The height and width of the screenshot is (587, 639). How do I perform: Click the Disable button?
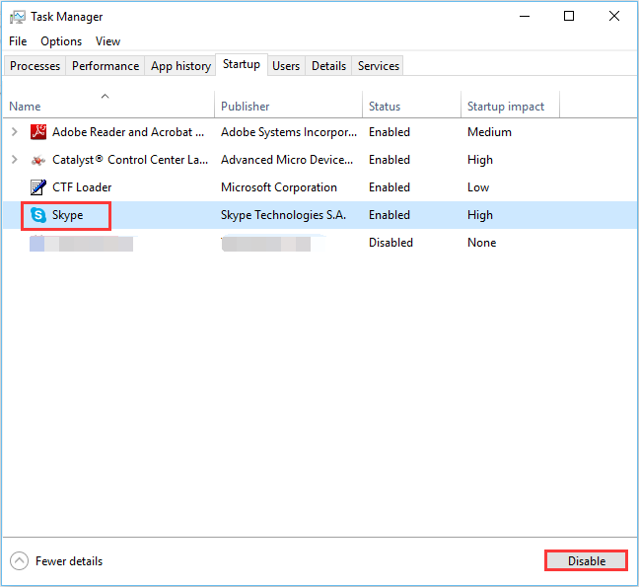(587, 561)
